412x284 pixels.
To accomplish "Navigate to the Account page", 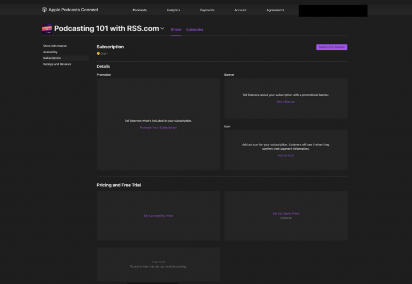I will (x=240, y=10).
